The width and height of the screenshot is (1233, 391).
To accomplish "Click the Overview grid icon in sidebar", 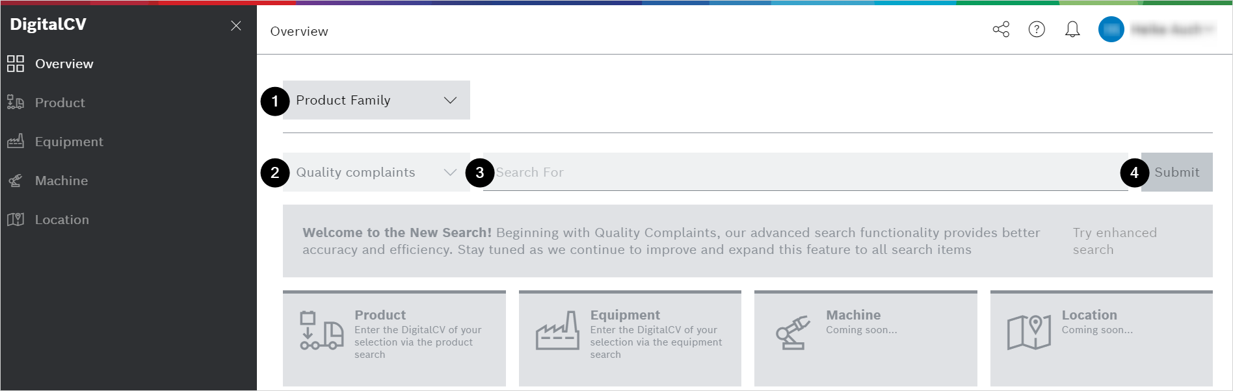I will point(16,64).
